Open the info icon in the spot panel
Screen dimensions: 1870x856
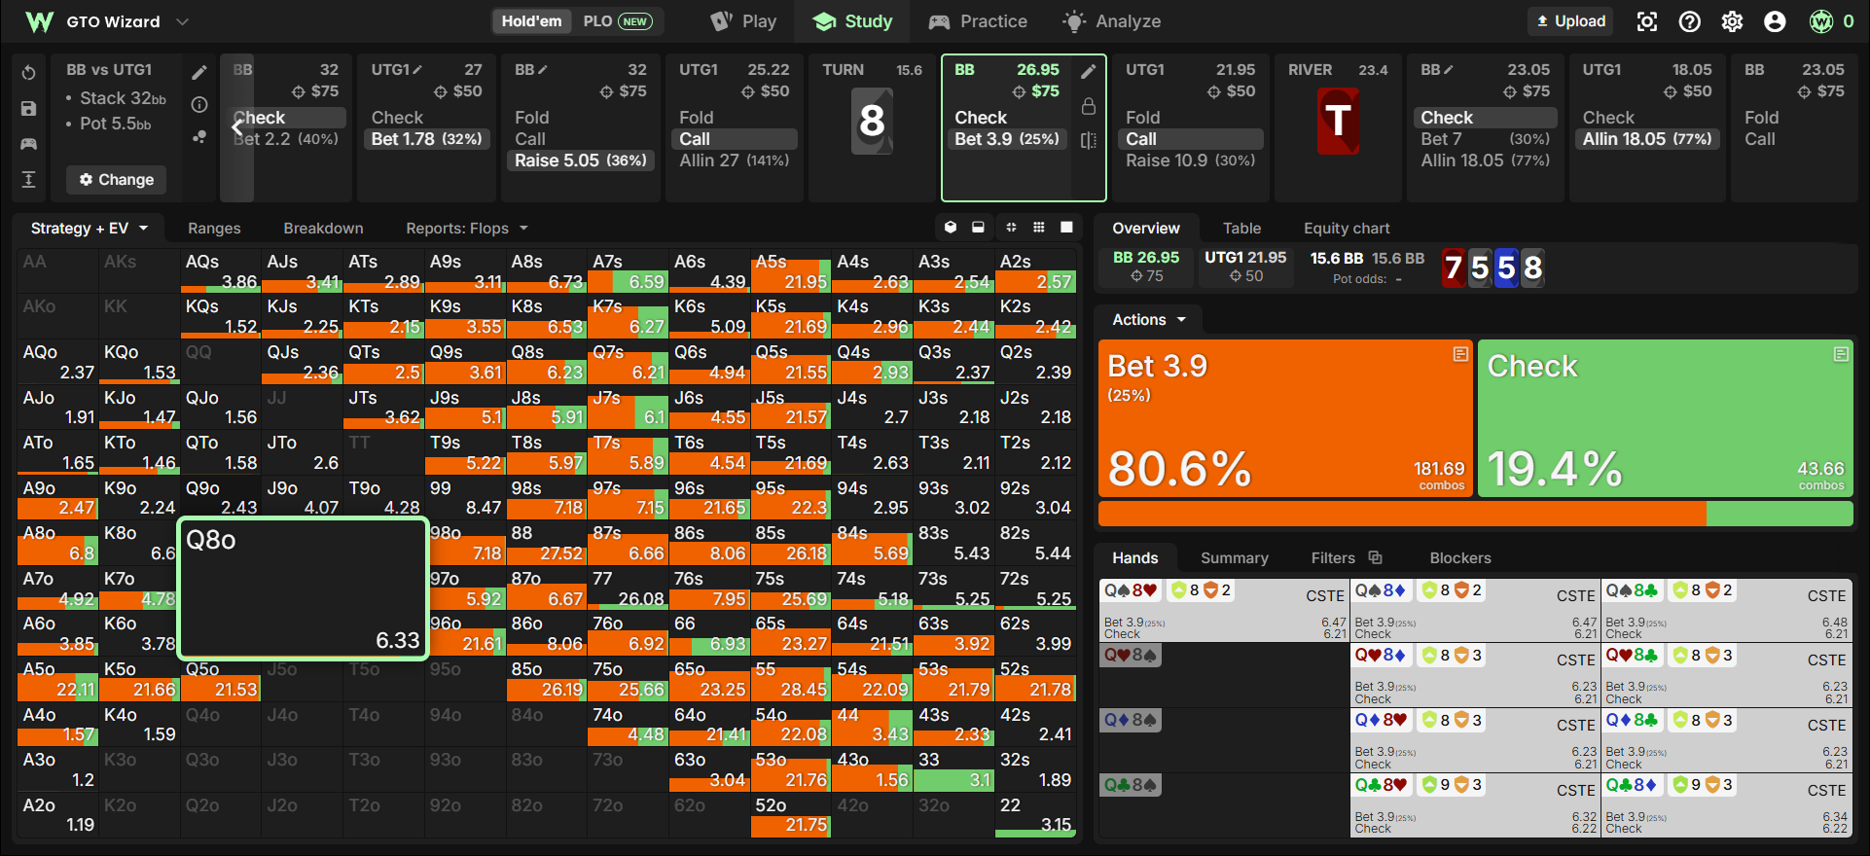[x=199, y=104]
